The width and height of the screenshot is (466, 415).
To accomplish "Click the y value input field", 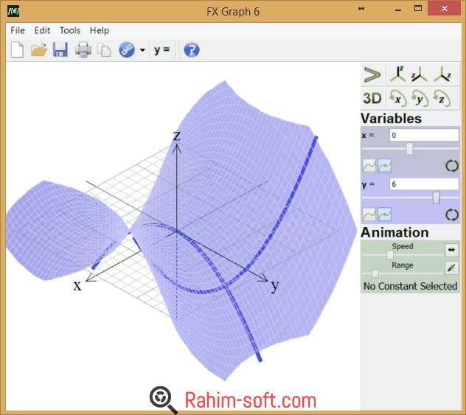I will pos(424,184).
